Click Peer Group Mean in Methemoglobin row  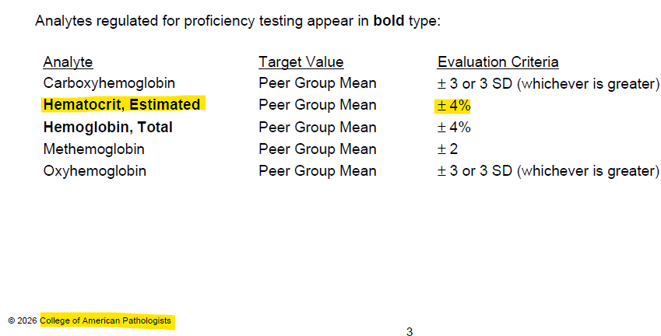pyautogui.click(x=318, y=149)
